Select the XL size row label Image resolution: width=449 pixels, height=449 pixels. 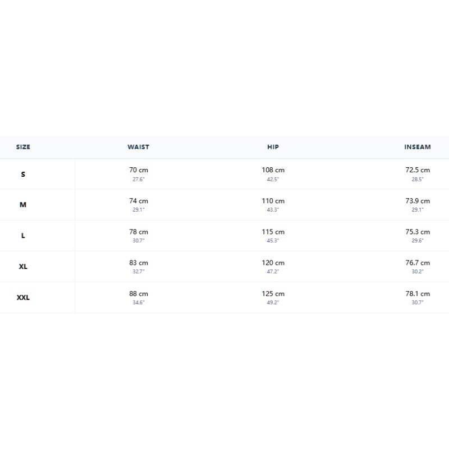pos(23,267)
